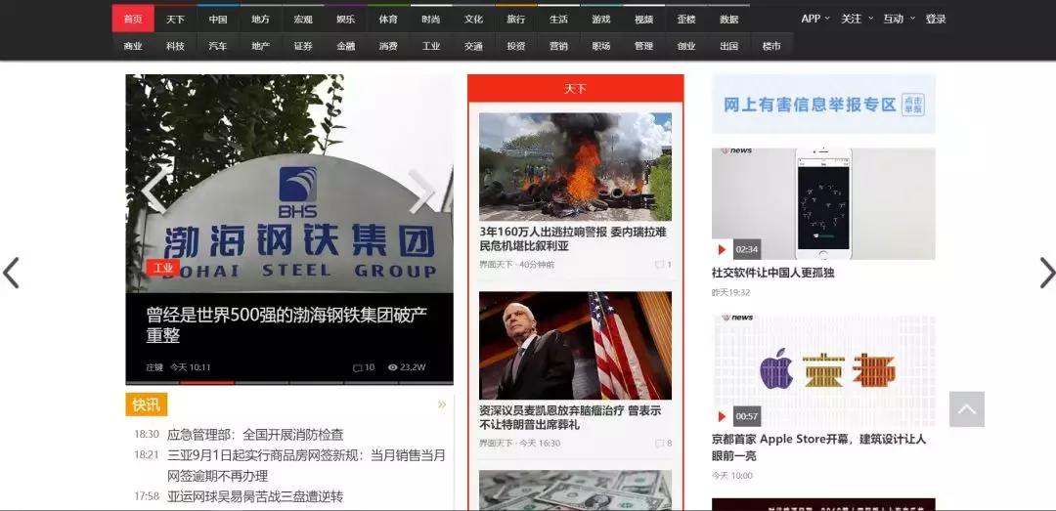The width and height of the screenshot is (1056, 511).
Task: Open video title 社交软件让中国人更孤独
Action: [x=773, y=273]
